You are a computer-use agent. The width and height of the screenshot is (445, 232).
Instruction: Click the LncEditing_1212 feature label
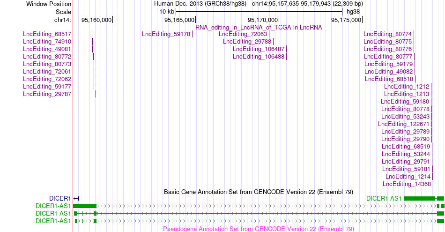(407, 87)
